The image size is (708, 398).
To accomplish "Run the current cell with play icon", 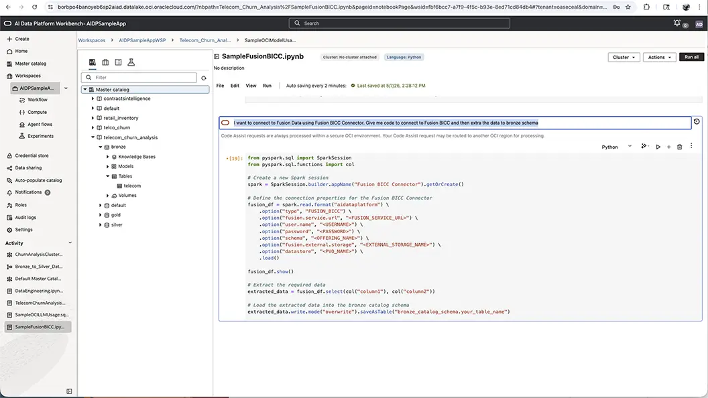I will pyautogui.click(x=658, y=147).
